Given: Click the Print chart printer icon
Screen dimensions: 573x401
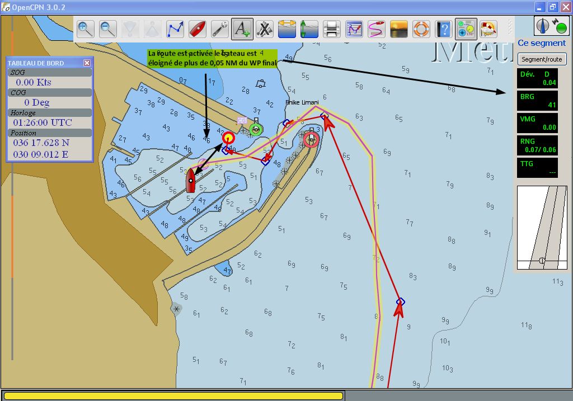Looking at the screenshot, I should 332,29.
